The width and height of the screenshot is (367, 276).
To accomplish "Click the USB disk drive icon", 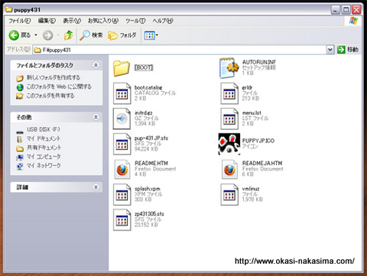I will click(20, 132).
